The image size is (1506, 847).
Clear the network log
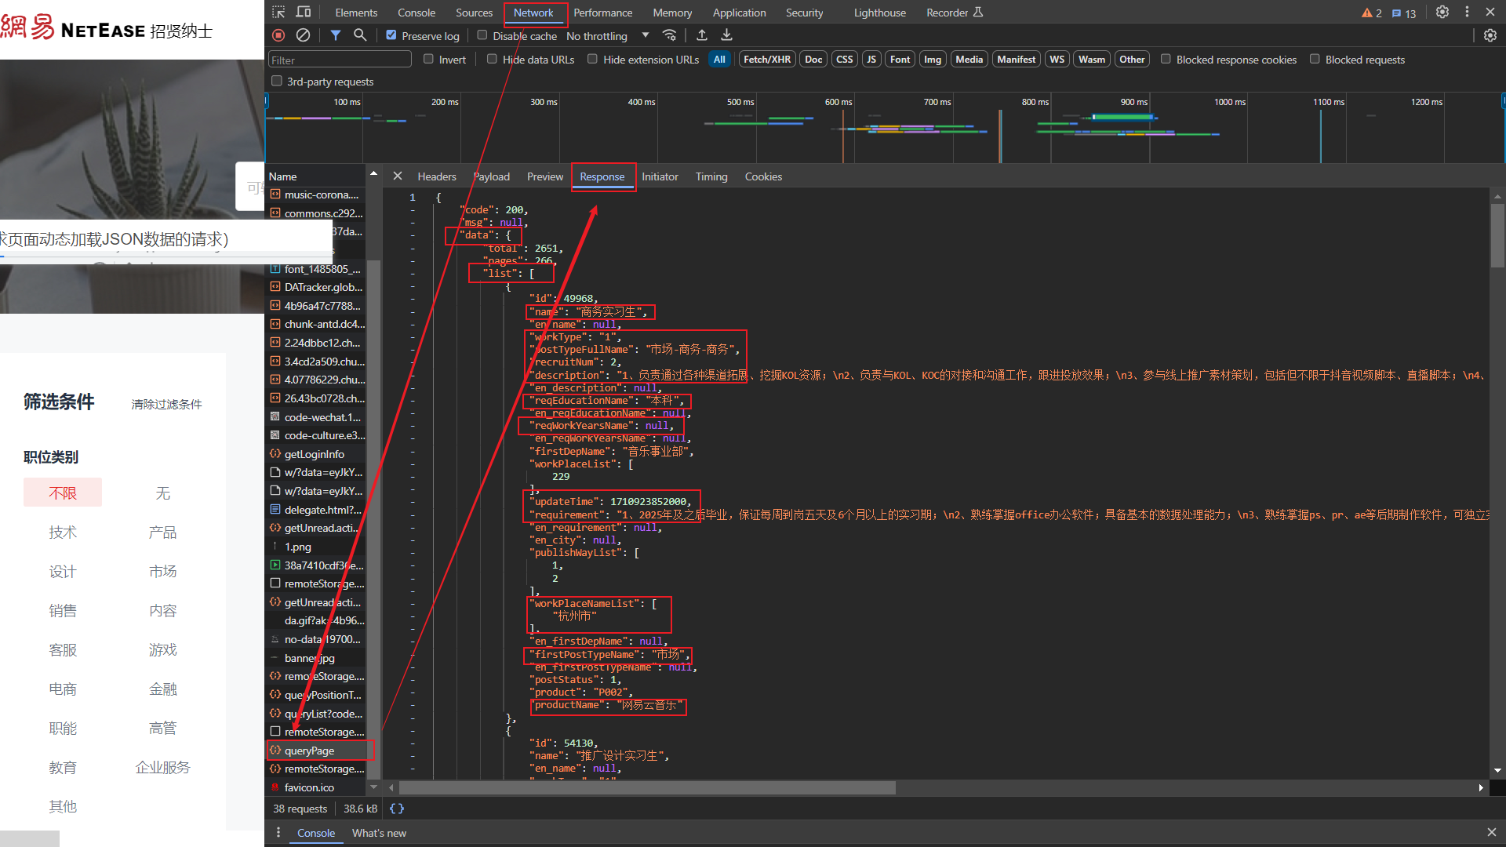tap(303, 35)
